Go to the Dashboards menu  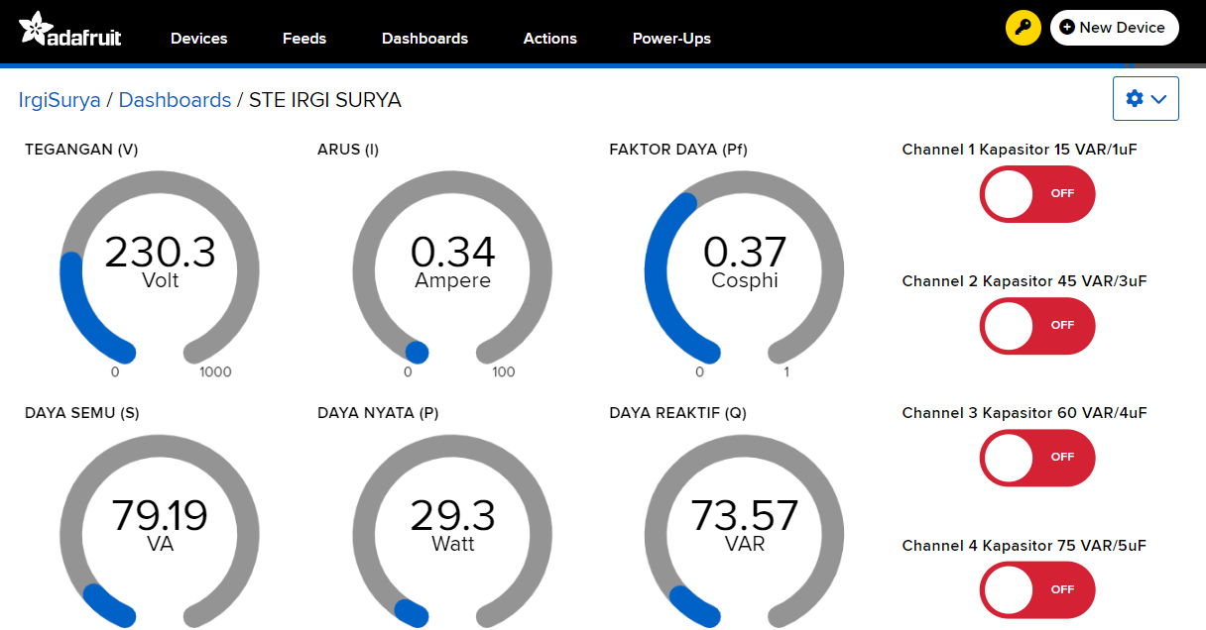424,39
